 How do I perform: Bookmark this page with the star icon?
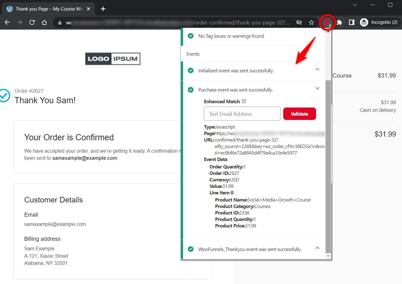click(311, 22)
